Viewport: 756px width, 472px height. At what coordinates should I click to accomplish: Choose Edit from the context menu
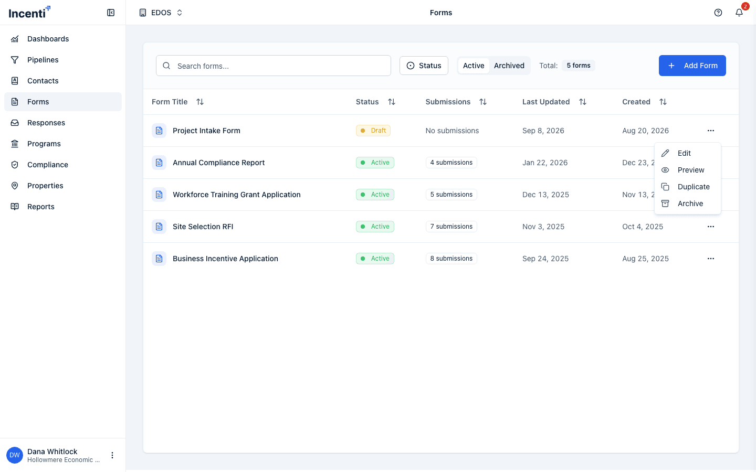tap(688, 153)
